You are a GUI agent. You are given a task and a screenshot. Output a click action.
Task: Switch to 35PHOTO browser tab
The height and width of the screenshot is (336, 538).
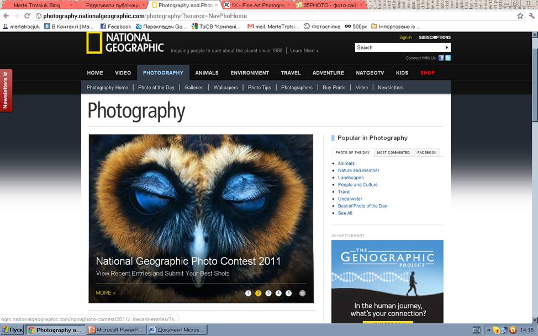[330, 5]
